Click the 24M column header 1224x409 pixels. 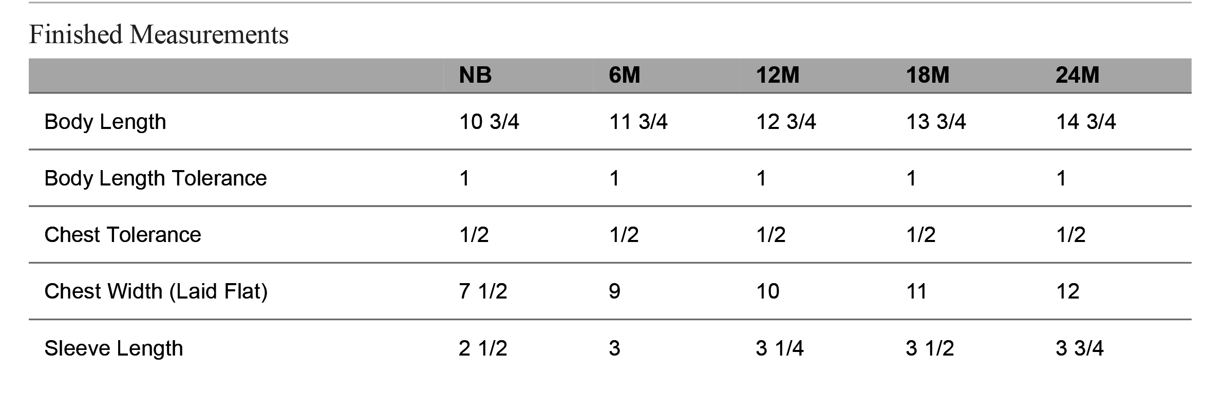click(1078, 76)
